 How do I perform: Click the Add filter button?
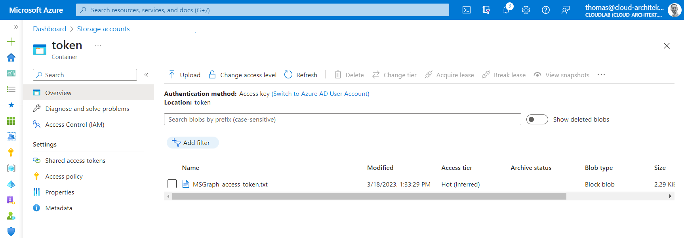pos(193,143)
